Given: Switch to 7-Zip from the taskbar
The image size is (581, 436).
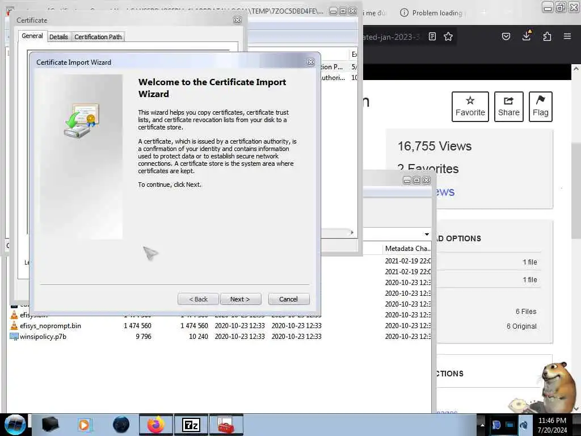Looking at the screenshot, I should pyautogui.click(x=191, y=425).
